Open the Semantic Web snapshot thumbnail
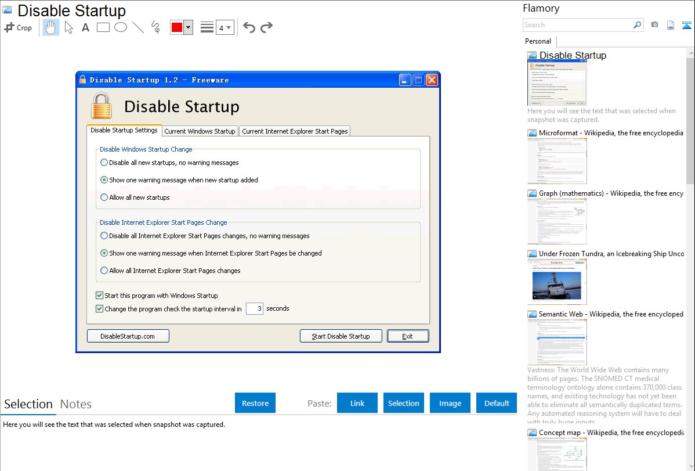This screenshot has height=471, width=695. pyautogui.click(x=557, y=341)
